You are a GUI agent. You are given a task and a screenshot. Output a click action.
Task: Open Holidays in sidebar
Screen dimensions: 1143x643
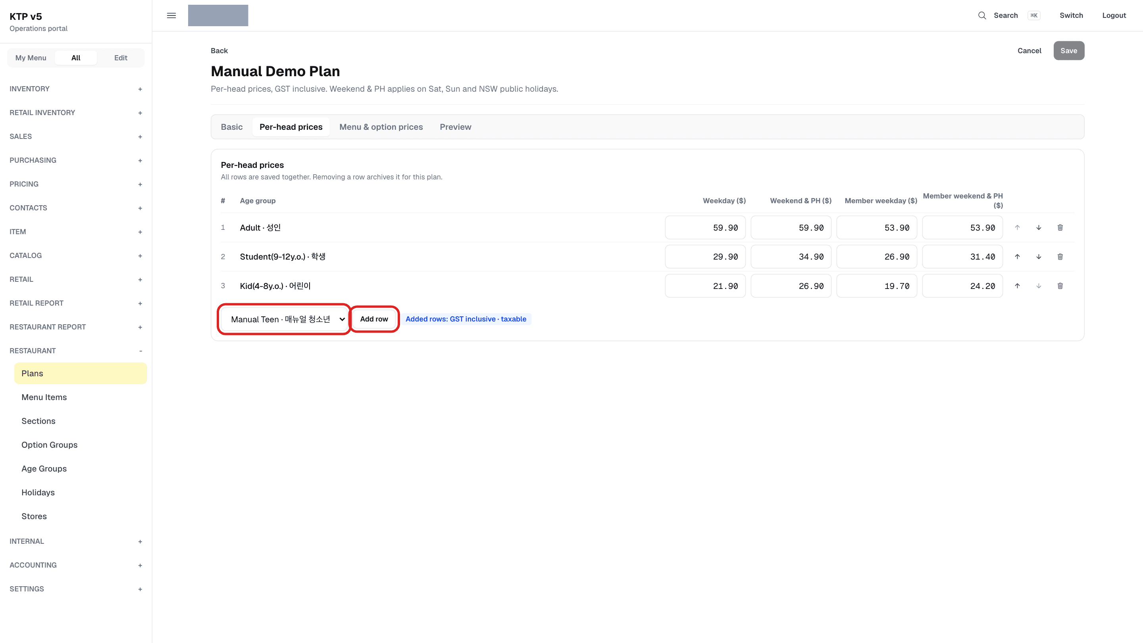click(x=80, y=493)
